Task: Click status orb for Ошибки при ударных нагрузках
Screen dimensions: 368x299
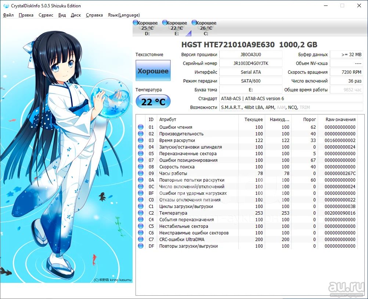Action: tap(141, 193)
